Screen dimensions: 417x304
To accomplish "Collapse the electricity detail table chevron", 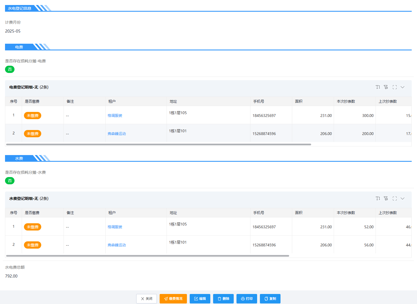I will pos(403,87).
